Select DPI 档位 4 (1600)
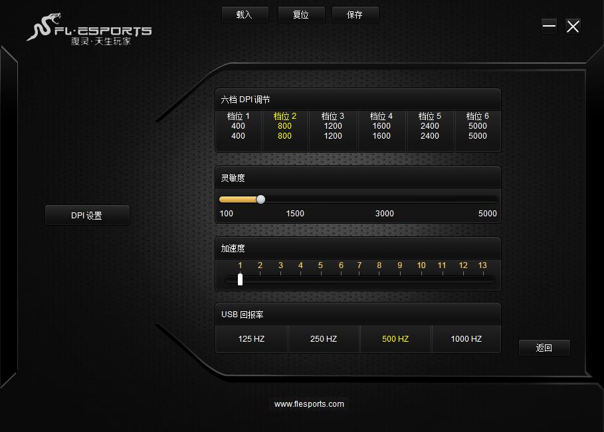Viewport: 604px width, 432px height. pyautogui.click(x=381, y=131)
